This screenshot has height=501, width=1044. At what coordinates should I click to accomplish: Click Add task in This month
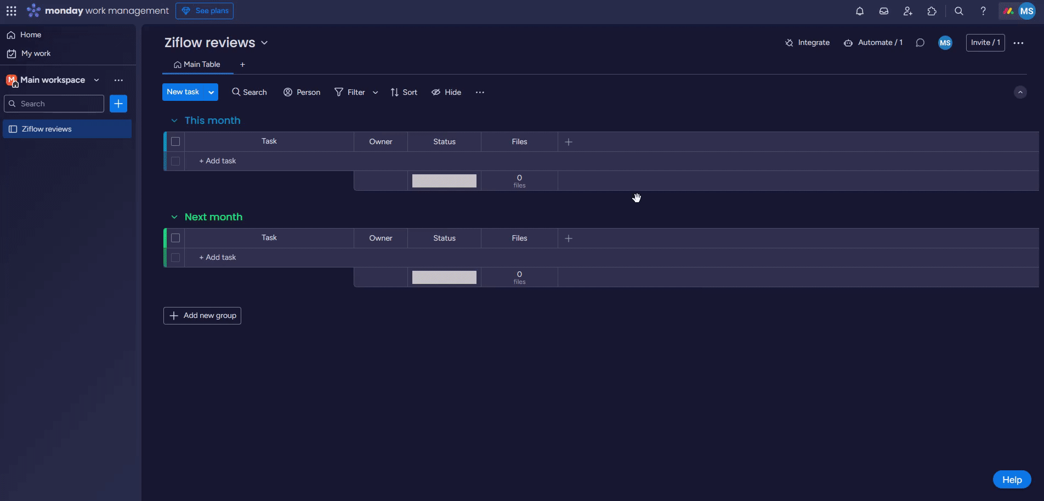point(218,161)
